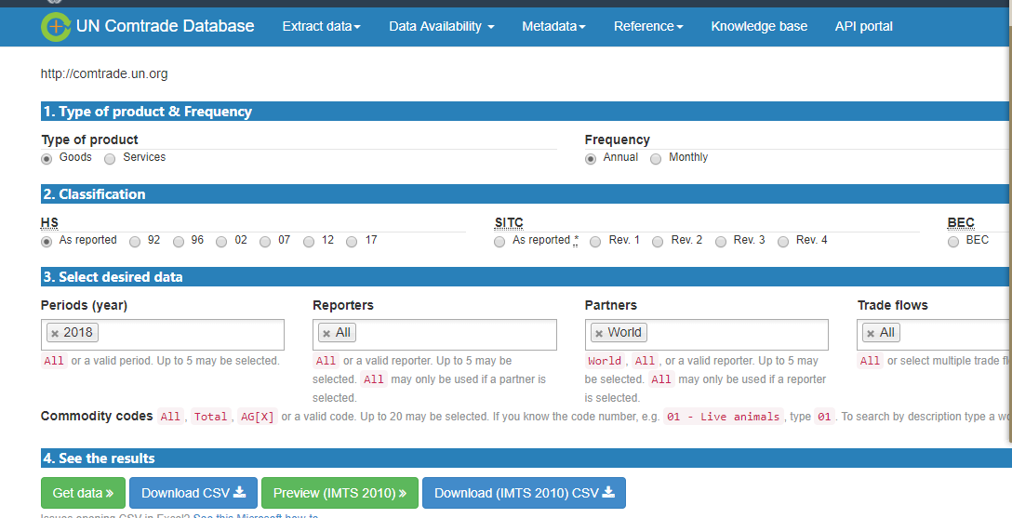Click the UN Comtrade Database title
Screen dimensions: 1012x518
(x=166, y=26)
